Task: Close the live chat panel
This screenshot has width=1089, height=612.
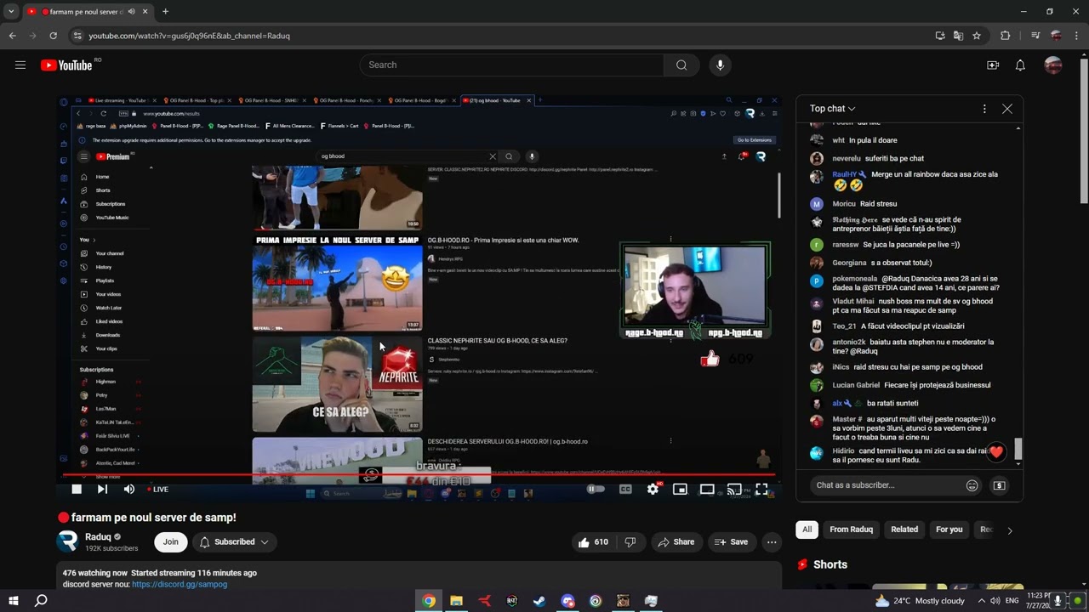Action: pyautogui.click(x=1007, y=109)
